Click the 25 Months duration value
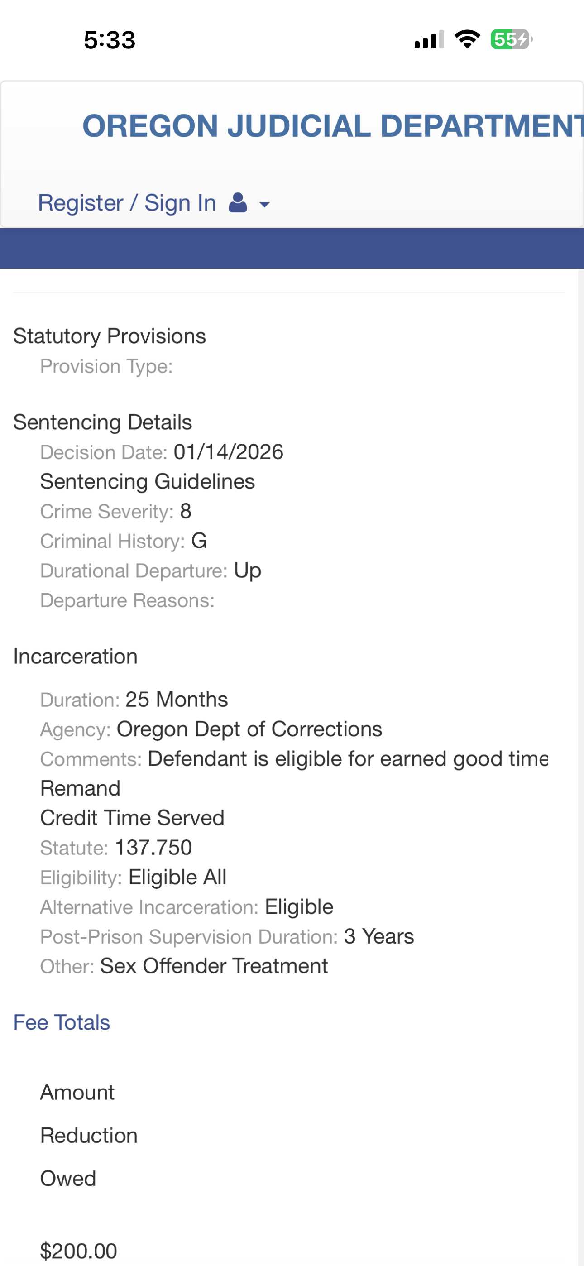Image resolution: width=584 pixels, height=1266 pixels. (x=177, y=700)
